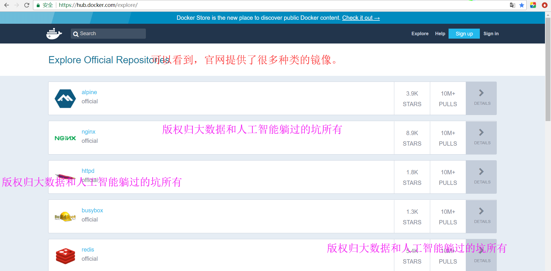Click the 'official' label under nginx
This screenshot has width=551, height=271.
point(90,141)
